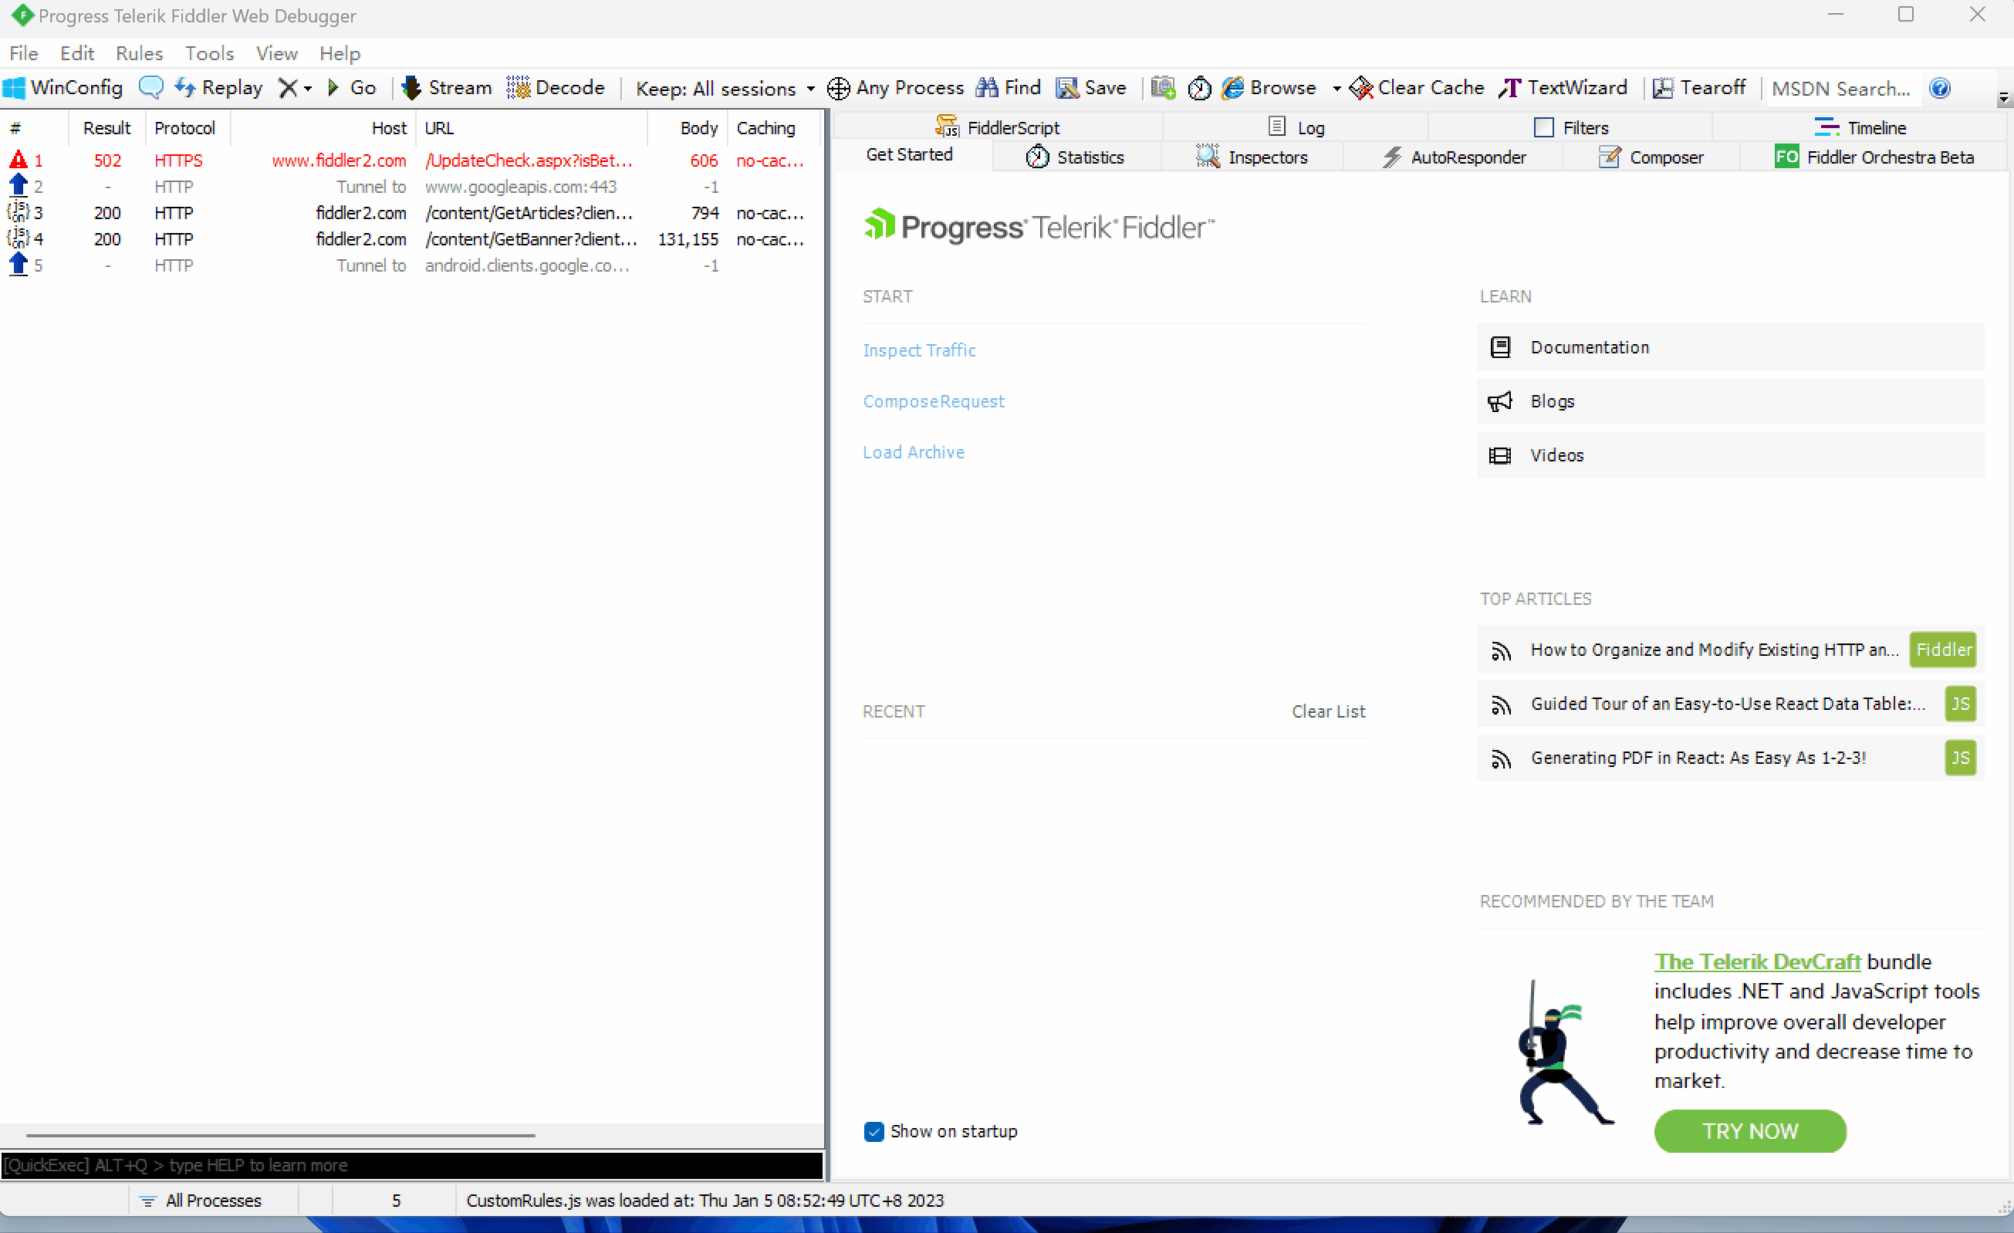Open the Keep: All sessions dropdown
2014x1233 pixels.
(725, 88)
